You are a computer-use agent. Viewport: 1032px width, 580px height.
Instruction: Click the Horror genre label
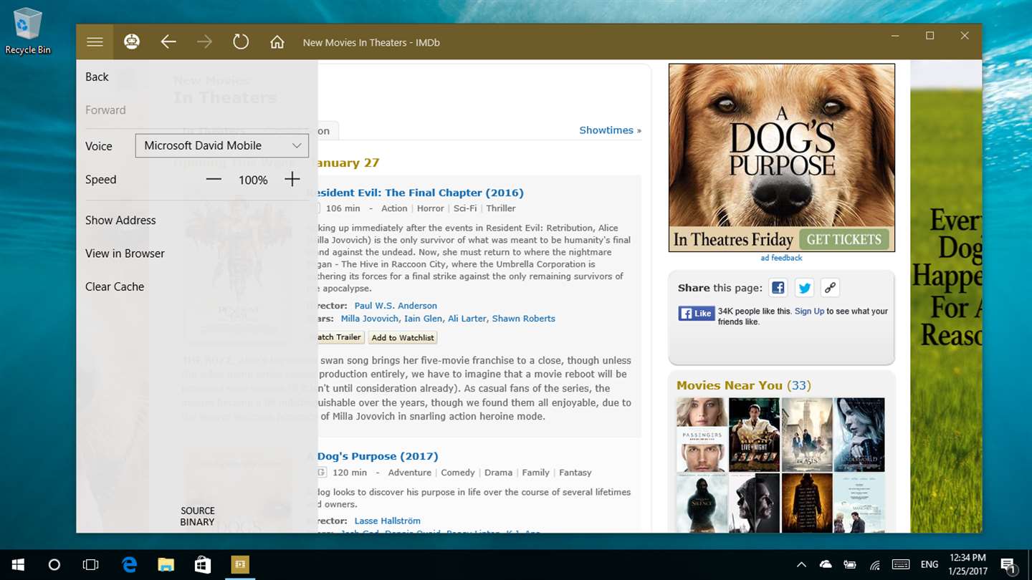tap(431, 208)
